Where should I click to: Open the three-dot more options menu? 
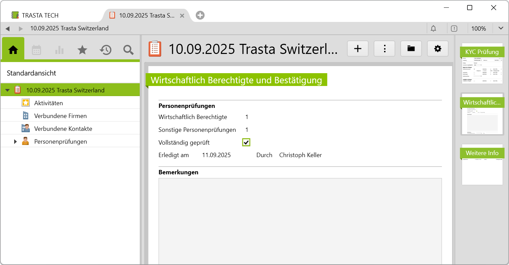(x=384, y=49)
